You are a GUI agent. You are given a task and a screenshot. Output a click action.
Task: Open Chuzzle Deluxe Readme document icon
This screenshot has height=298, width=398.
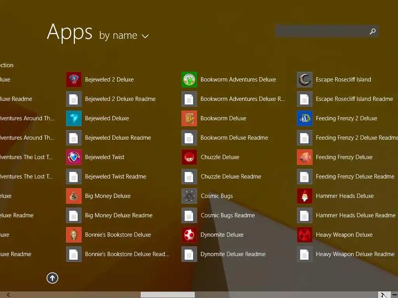point(189,177)
